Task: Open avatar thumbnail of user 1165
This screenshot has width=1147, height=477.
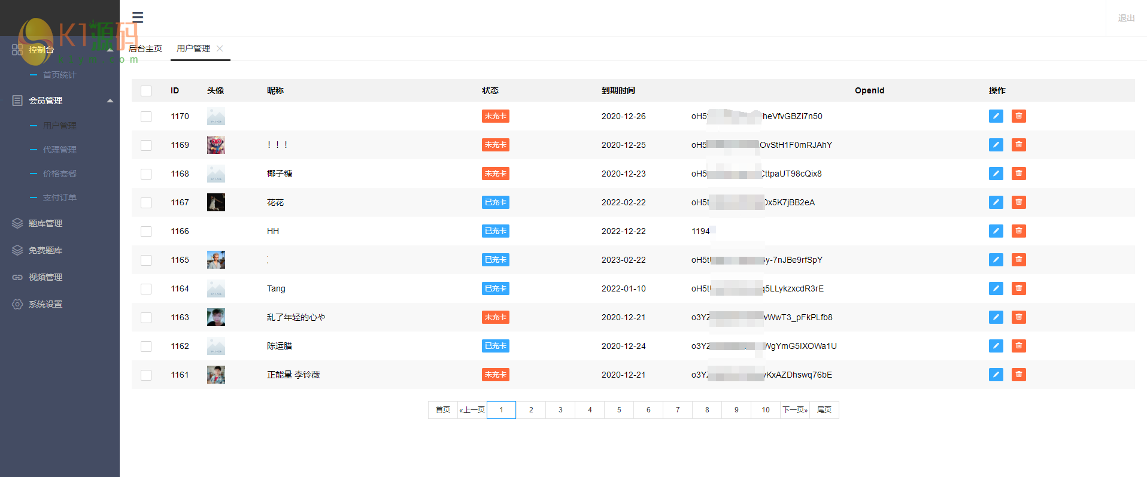Action: (216, 260)
